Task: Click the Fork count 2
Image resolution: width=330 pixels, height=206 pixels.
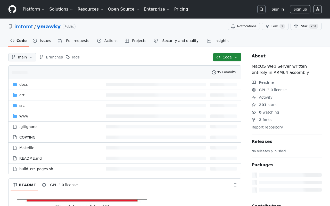Action: 282,26
